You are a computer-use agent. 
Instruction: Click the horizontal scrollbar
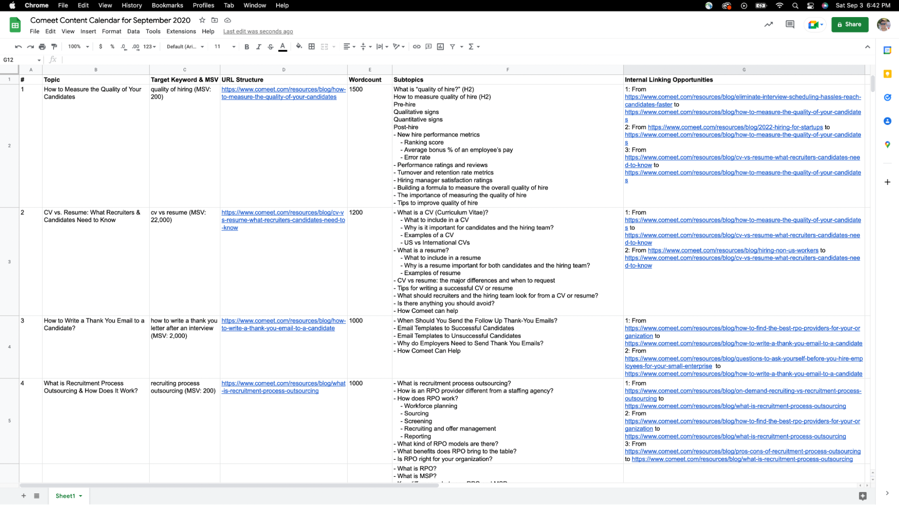[229, 485]
